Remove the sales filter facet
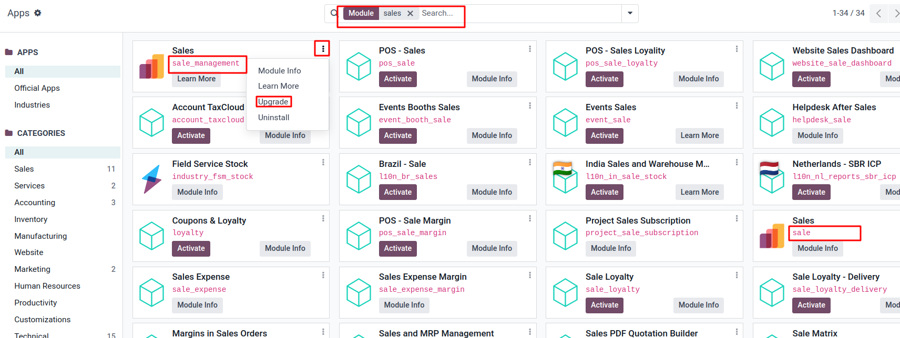 pyautogui.click(x=410, y=13)
